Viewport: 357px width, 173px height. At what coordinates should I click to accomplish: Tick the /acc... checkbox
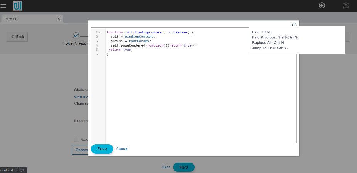click(x=76, y=140)
